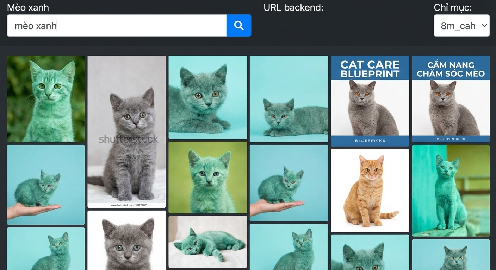Focus the search field containing "mèo xanh"
The image size is (496, 270).
coord(117,25)
